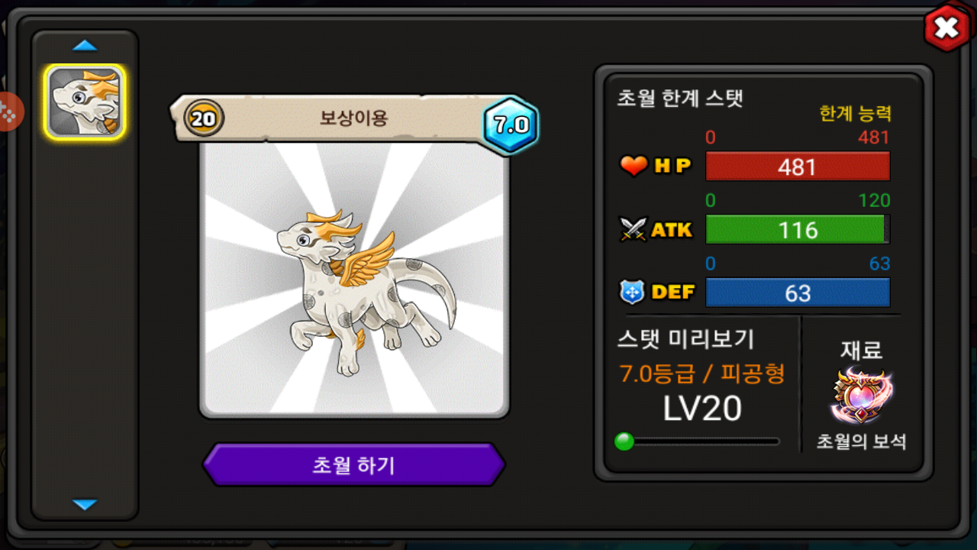Click the blue DEF bar showing 63

(x=798, y=293)
